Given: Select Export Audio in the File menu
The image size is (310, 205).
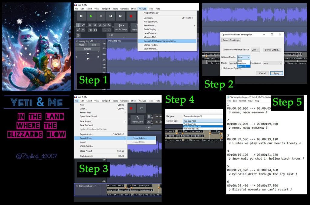Looking at the screenshot, I should click(101, 134).
